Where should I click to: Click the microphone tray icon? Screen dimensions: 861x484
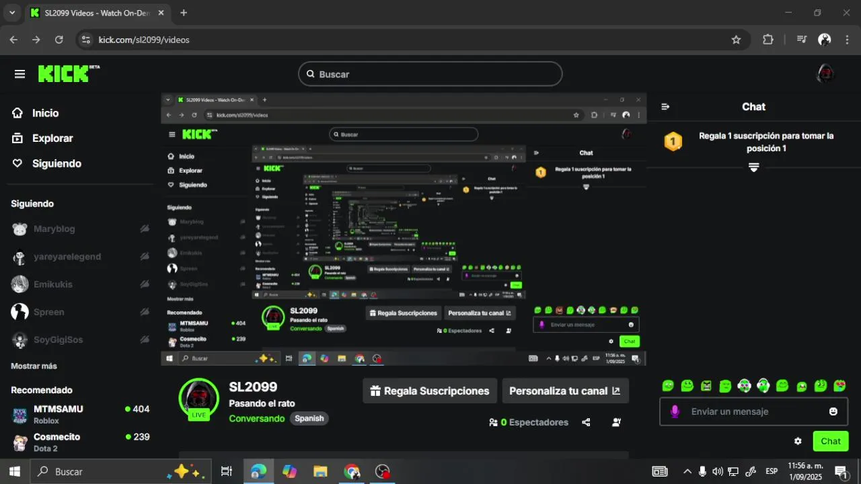click(703, 471)
